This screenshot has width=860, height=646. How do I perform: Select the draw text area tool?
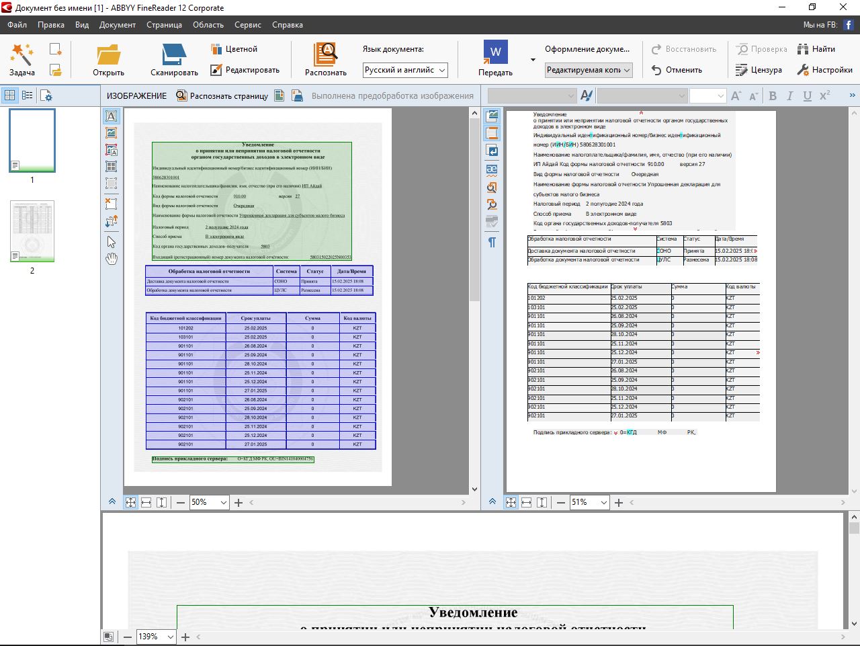(112, 116)
